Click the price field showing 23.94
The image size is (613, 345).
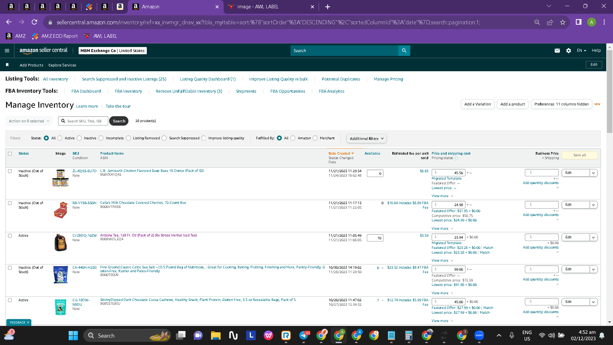[449, 237]
